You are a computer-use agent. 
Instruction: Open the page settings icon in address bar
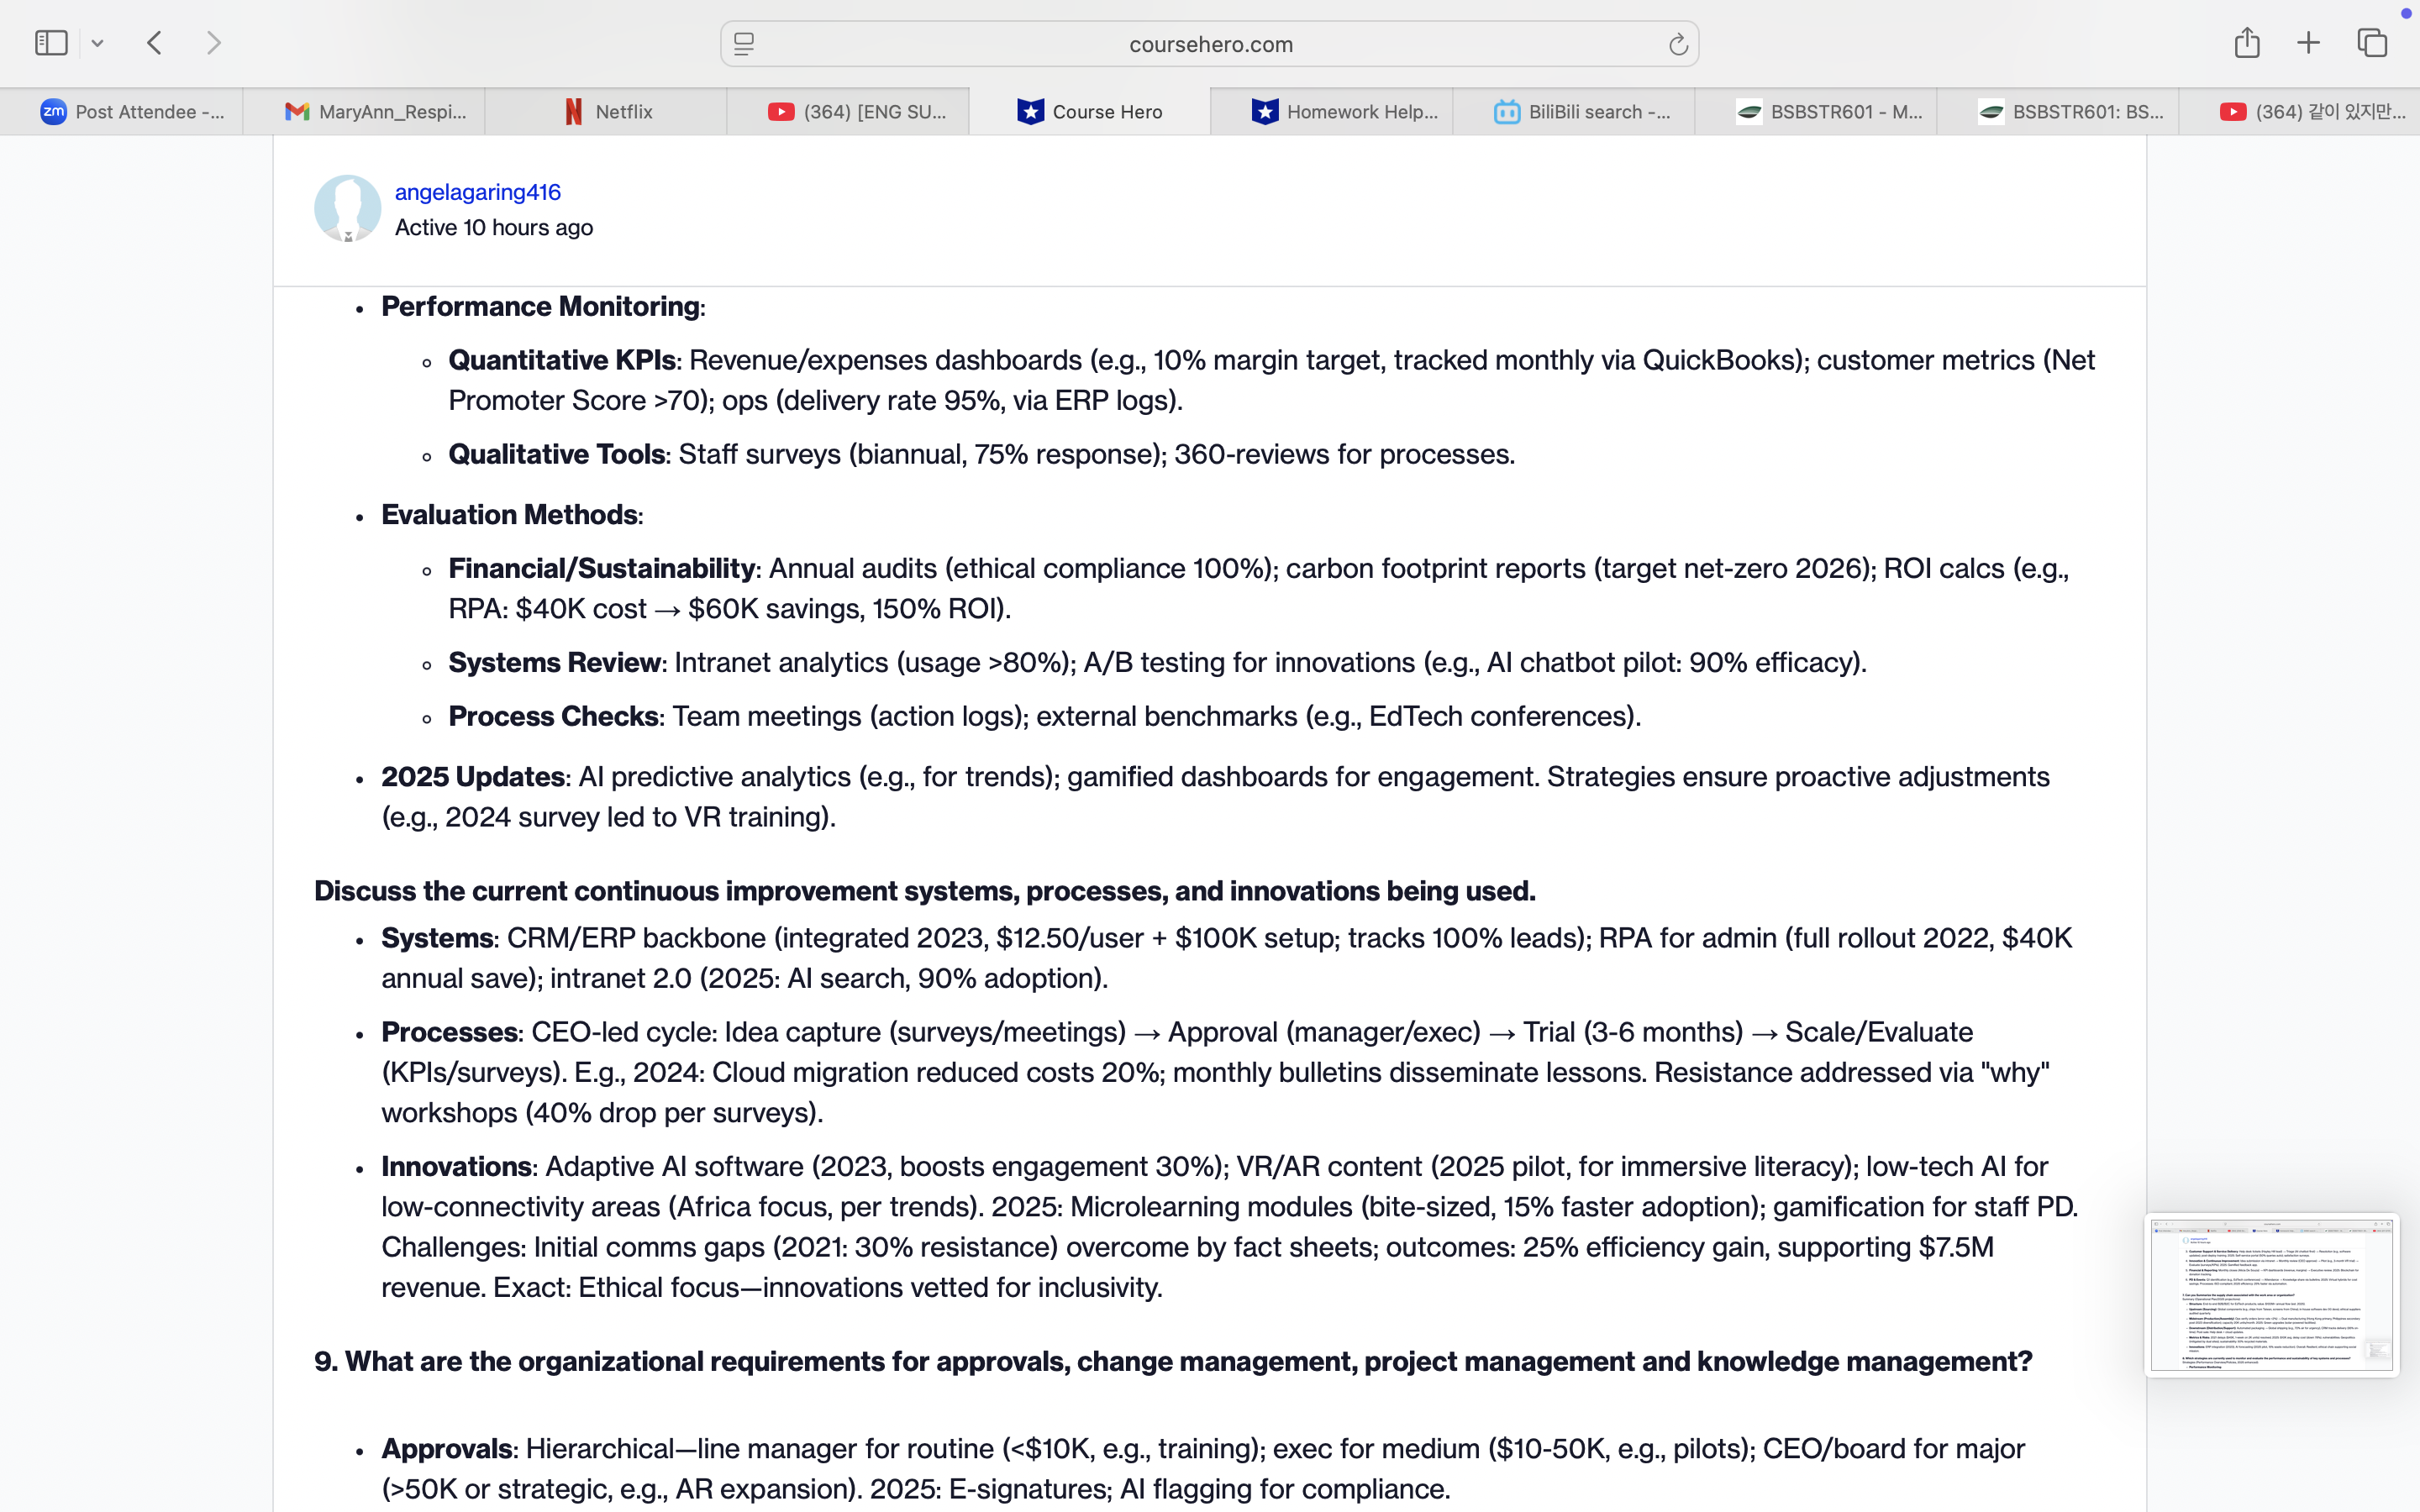pyautogui.click(x=744, y=44)
